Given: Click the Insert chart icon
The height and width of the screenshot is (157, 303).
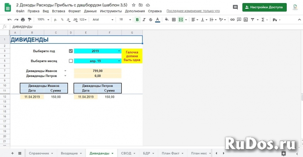Looking at the screenshot, I should pos(245,19).
